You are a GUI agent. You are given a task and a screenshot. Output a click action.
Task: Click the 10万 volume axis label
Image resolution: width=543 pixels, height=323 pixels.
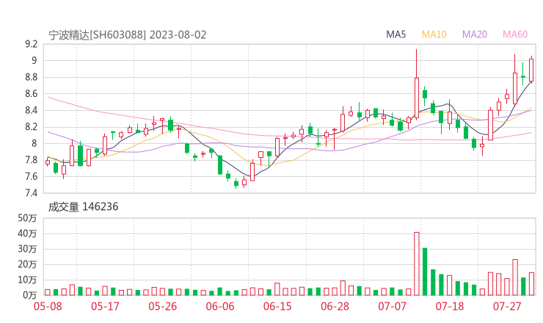coord(27,280)
